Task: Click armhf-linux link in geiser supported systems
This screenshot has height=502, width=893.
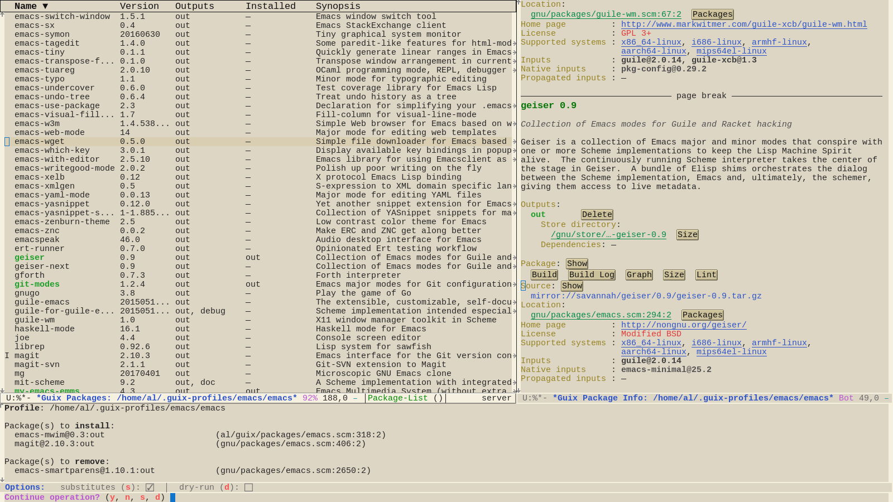Action: coord(779,343)
